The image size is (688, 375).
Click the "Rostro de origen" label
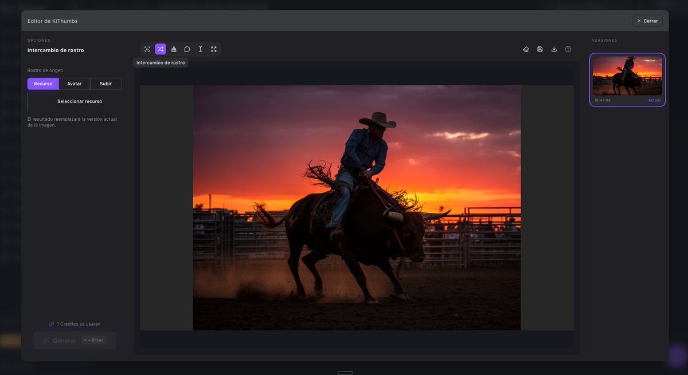coord(45,70)
